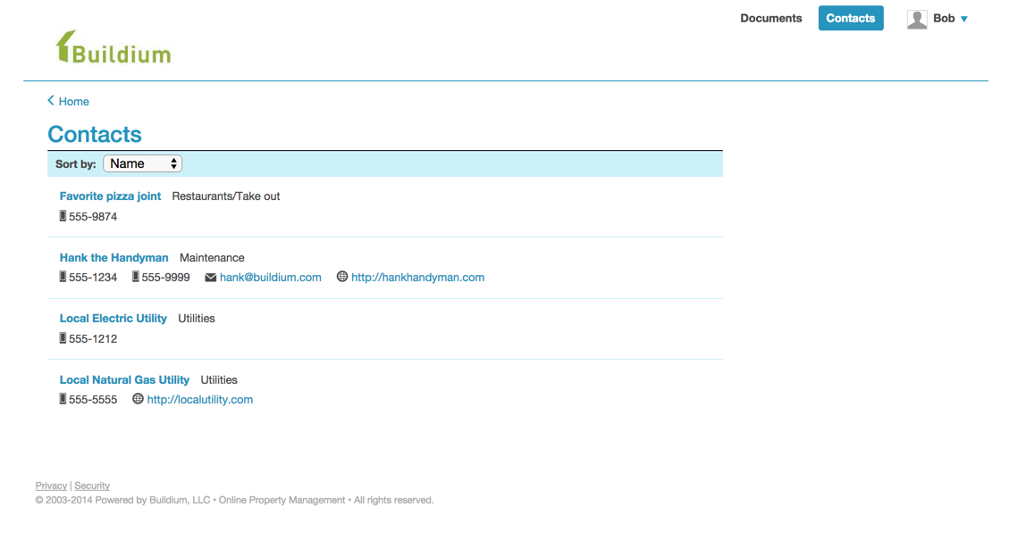Email hank@buildium.com
This screenshot has height=541, width=1018.
click(270, 277)
